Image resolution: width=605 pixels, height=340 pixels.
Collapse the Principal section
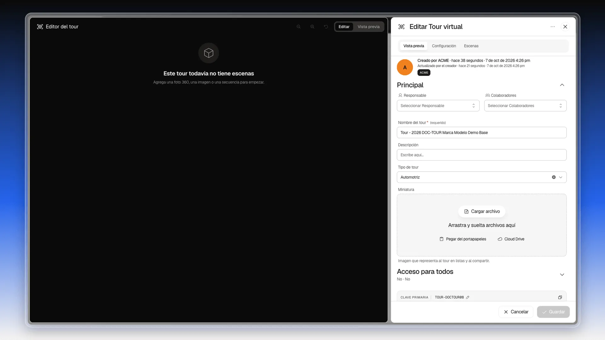pyautogui.click(x=562, y=85)
